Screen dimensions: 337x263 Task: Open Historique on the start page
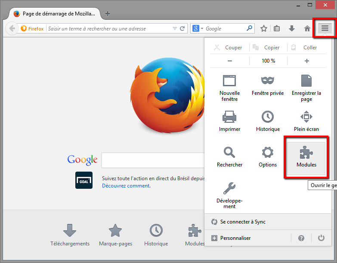[156, 235]
